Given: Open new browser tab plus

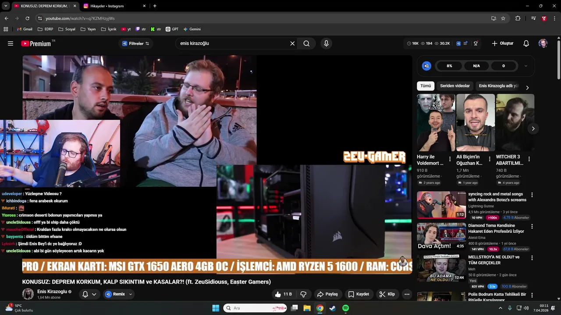Looking at the screenshot, I should 155,6.
